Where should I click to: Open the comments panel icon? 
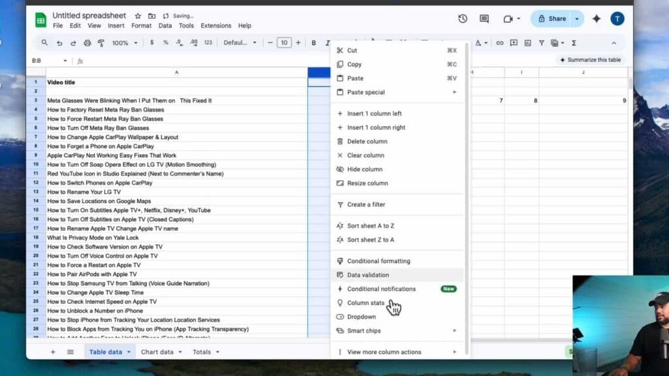tap(484, 19)
